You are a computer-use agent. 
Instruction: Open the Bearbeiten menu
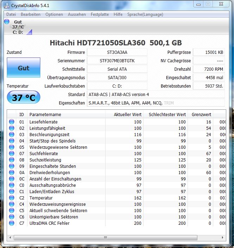31,14
